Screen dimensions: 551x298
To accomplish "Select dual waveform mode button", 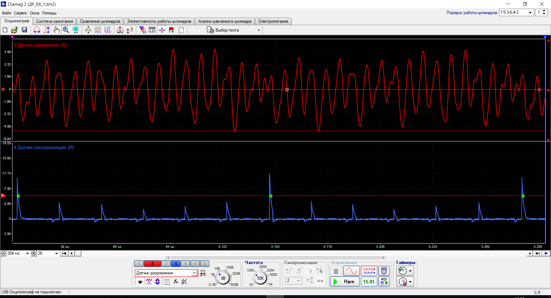I will pyautogui.click(x=369, y=271).
